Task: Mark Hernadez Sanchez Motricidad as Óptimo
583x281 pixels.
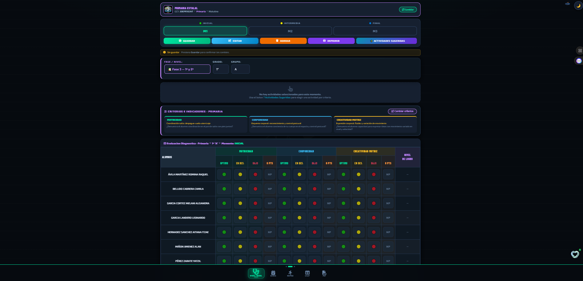Action: click(x=224, y=232)
